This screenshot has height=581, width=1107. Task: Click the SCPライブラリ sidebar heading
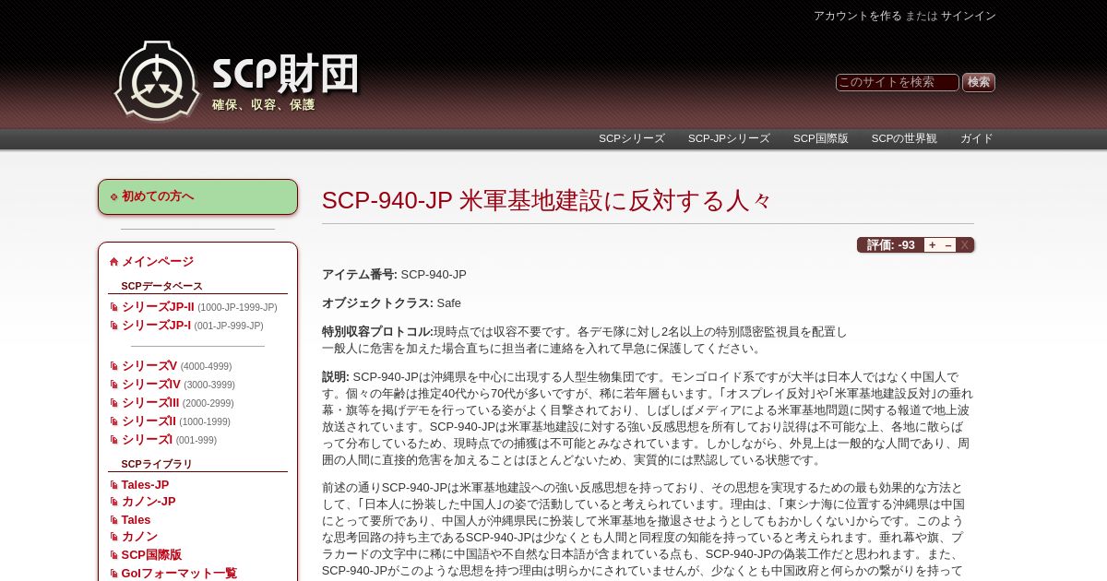click(157, 464)
